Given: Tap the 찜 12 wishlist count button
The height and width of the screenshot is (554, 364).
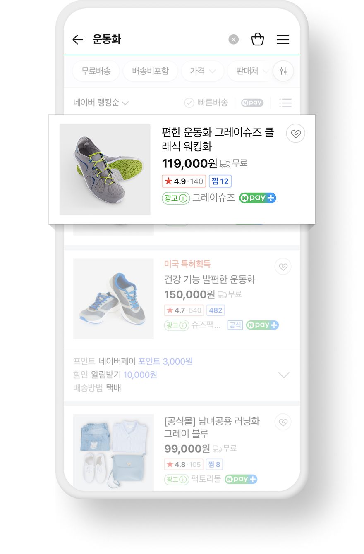Looking at the screenshot, I should coord(220,181).
